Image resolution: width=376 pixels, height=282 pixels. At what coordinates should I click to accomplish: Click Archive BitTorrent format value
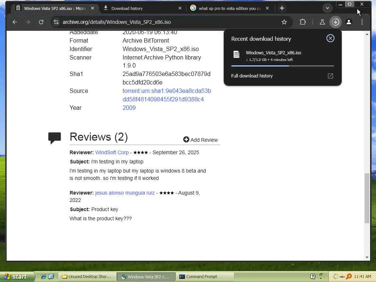click(x=146, y=40)
